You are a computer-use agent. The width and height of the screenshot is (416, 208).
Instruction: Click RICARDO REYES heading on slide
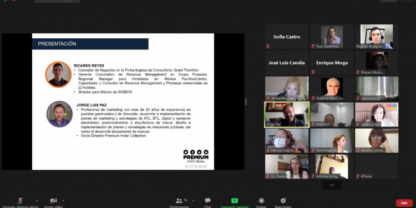tap(89, 66)
